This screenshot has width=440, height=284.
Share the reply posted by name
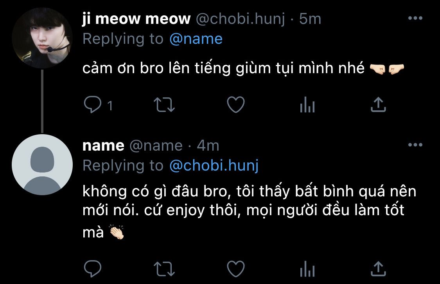(x=378, y=269)
